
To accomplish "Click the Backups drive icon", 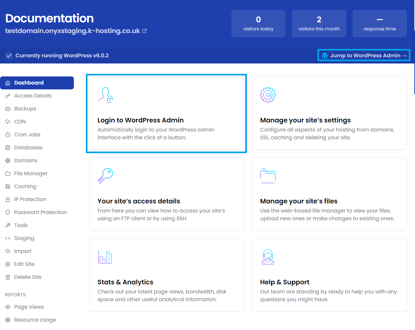I will pos(8,109).
